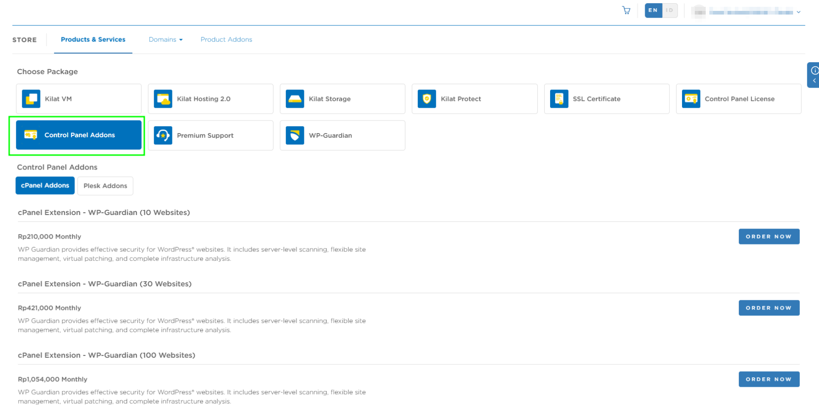This screenshot has width=819, height=414.
Task: Enable the EN language option
Action: (653, 10)
